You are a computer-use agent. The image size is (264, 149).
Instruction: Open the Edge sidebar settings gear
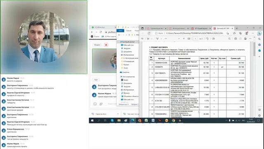[259, 115]
